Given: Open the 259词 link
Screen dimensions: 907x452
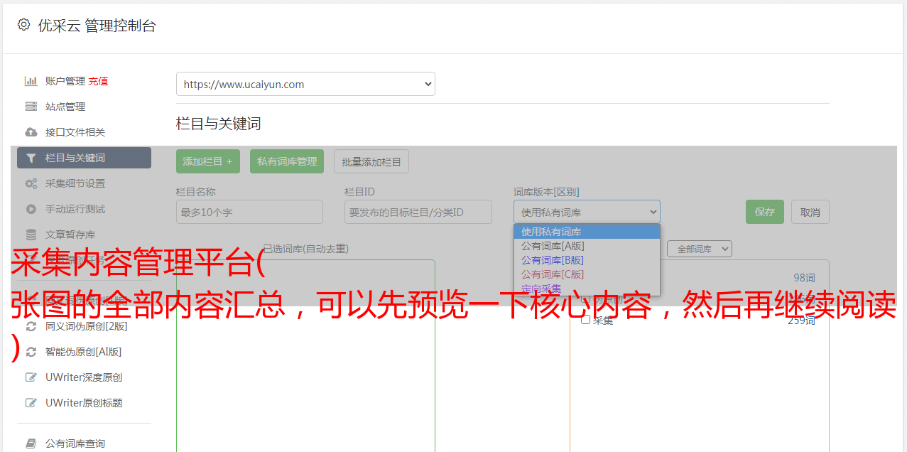Looking at the screenshot, I should [801, 320].
